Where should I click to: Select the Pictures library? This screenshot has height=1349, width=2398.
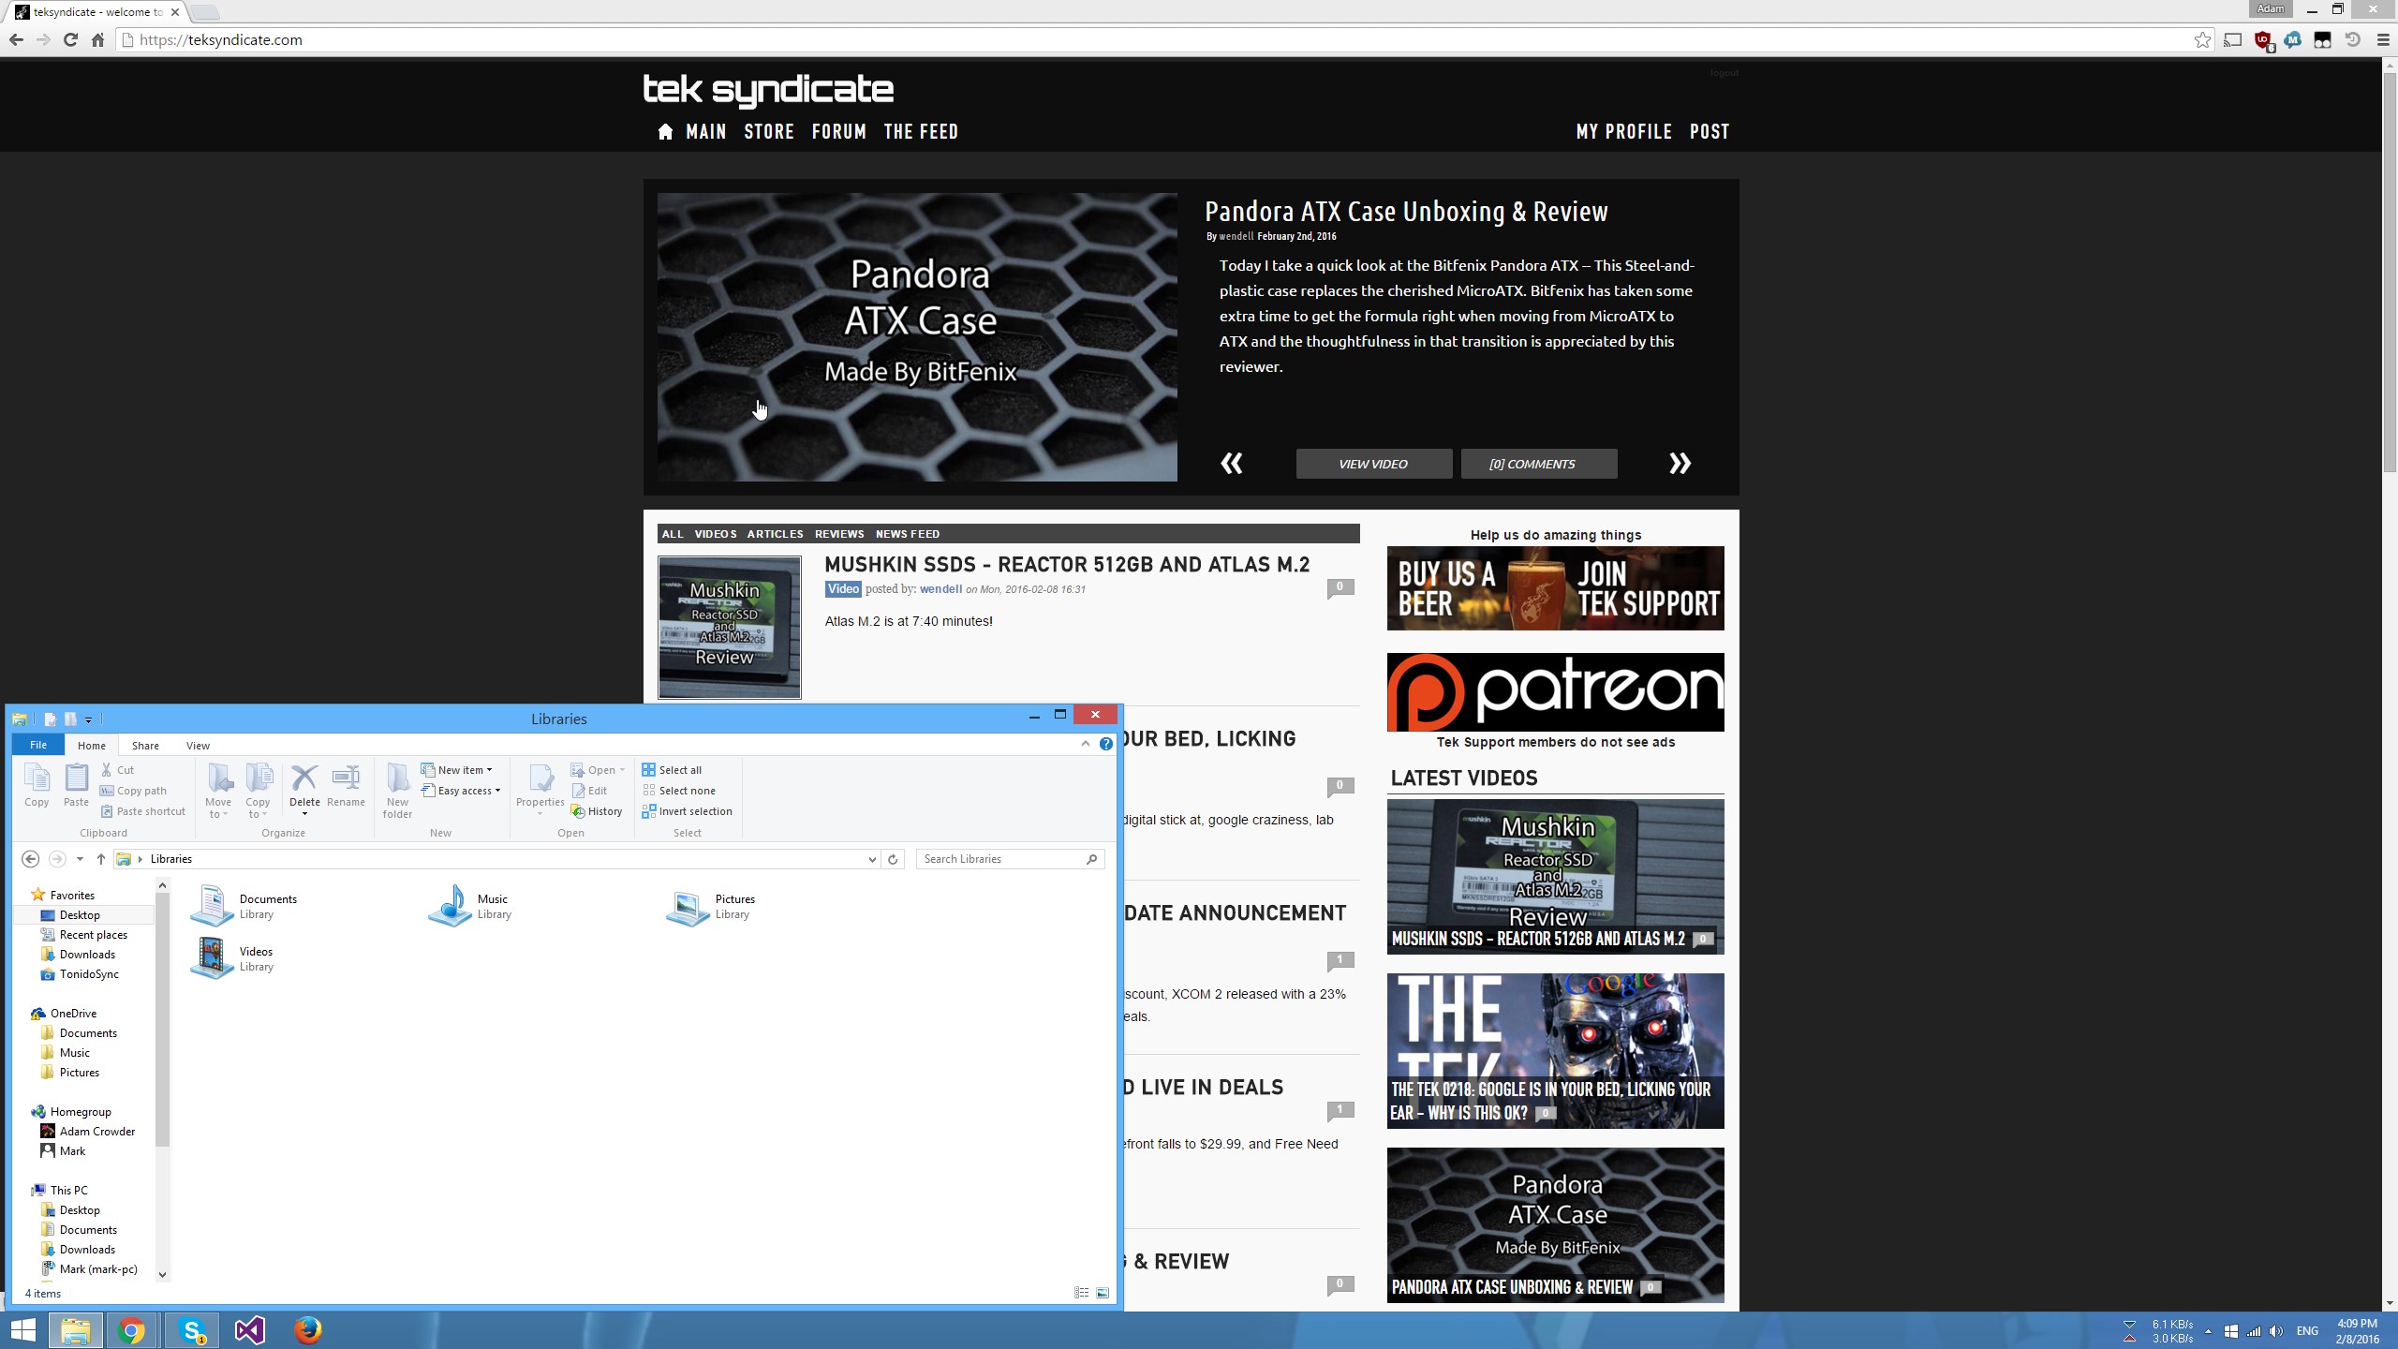coord(711,906)
